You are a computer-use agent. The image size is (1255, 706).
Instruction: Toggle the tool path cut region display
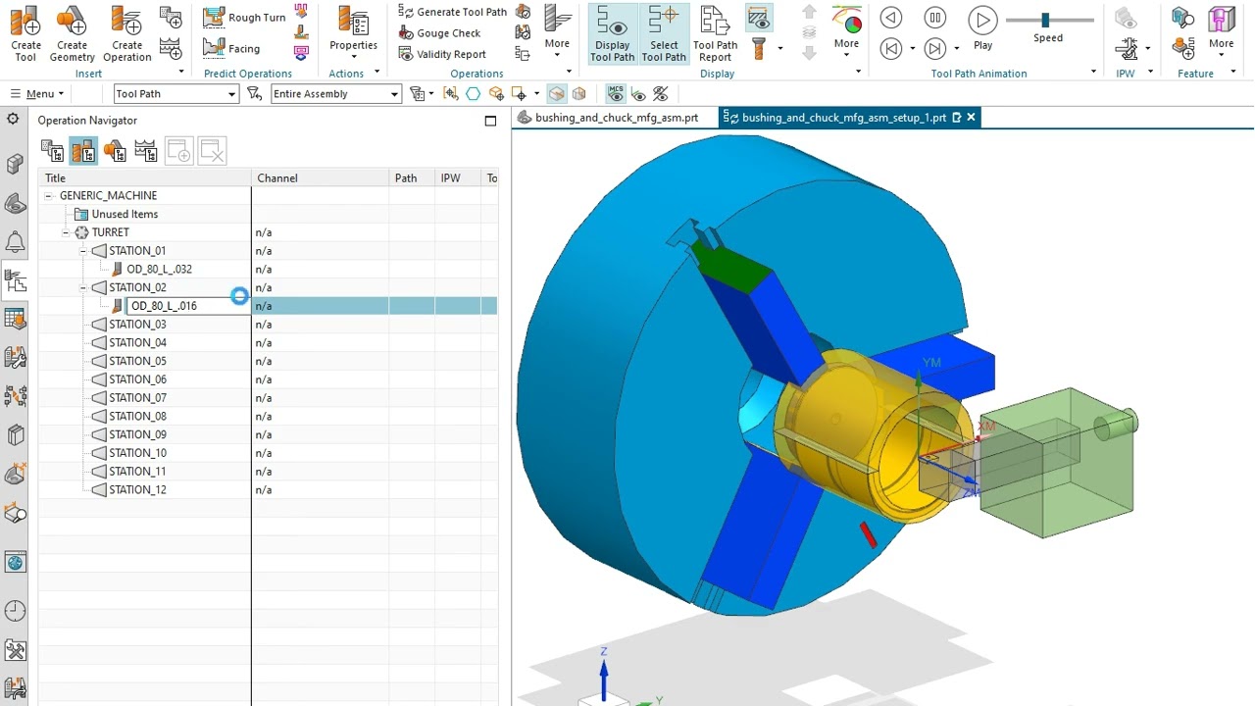tap(757, 18)
